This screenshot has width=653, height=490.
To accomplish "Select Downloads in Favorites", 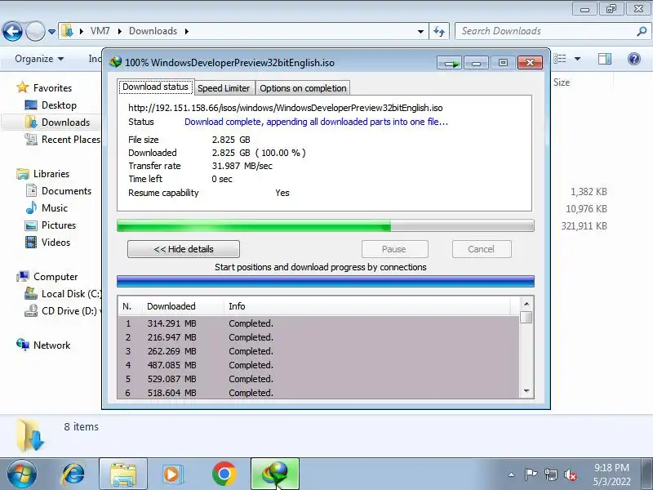I will 65,122.
